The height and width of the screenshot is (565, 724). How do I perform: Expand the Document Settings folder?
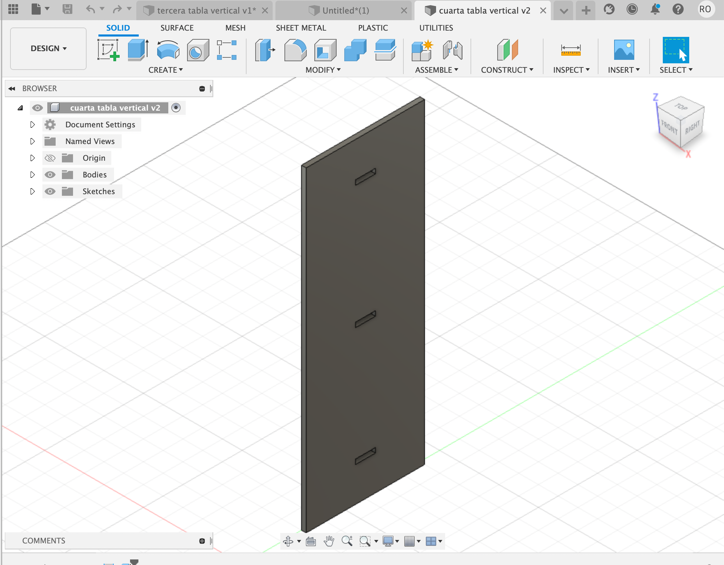point(32,124)
